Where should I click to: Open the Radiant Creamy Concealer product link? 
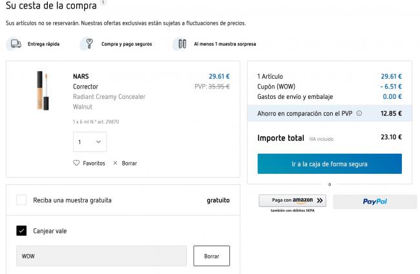[109, 97]
